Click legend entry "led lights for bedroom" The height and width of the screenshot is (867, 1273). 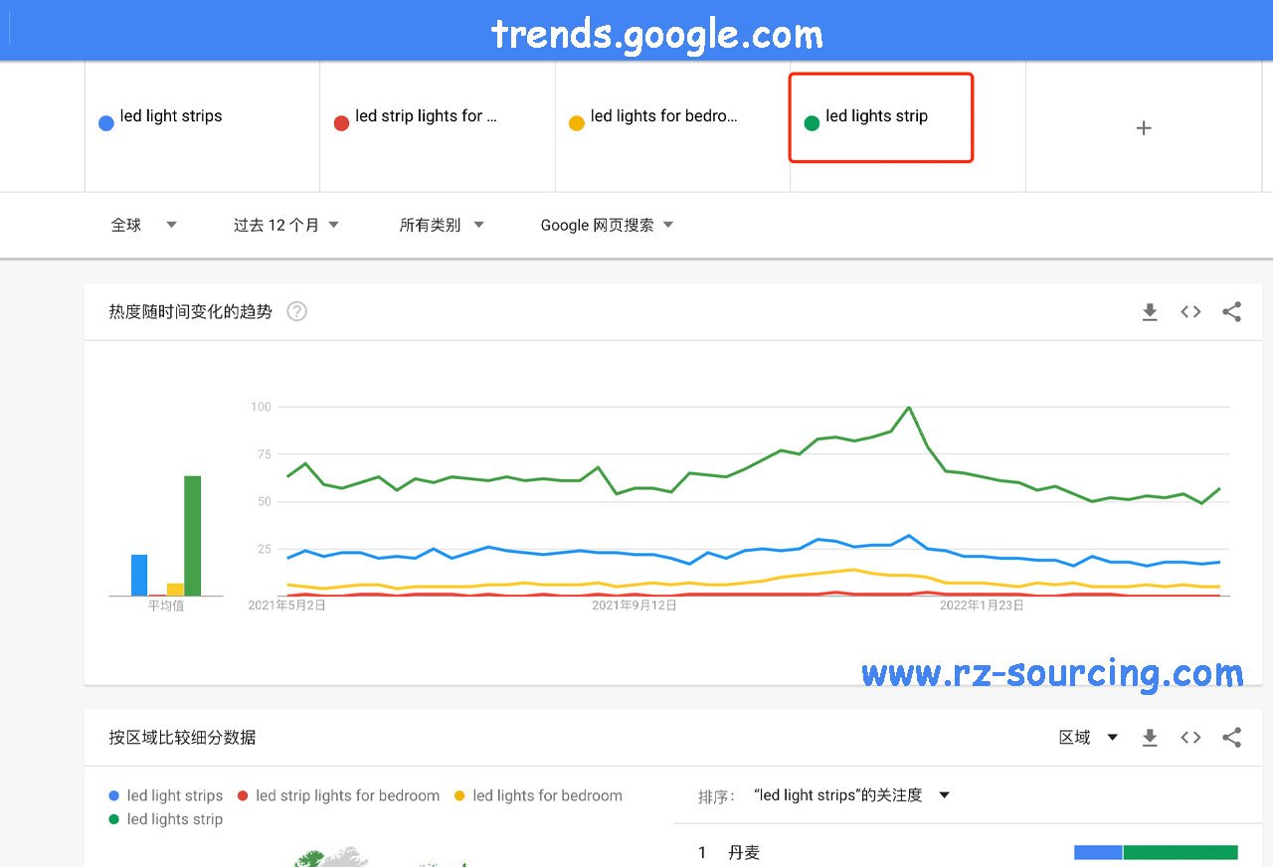[538, 795]
